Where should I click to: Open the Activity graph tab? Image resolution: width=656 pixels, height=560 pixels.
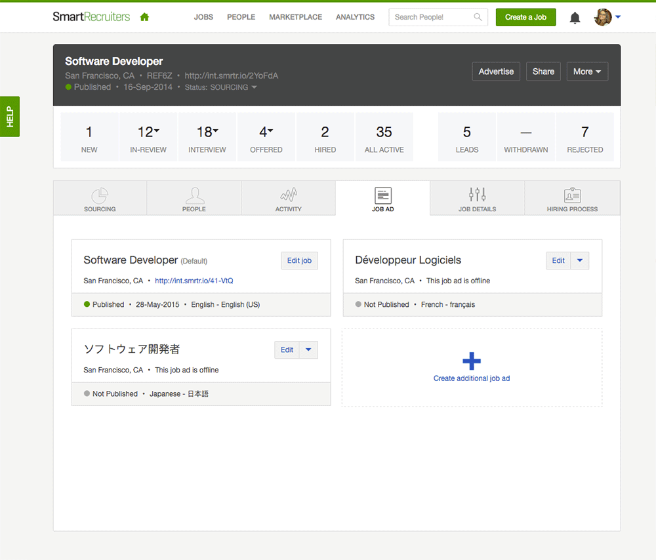(288, 195)
